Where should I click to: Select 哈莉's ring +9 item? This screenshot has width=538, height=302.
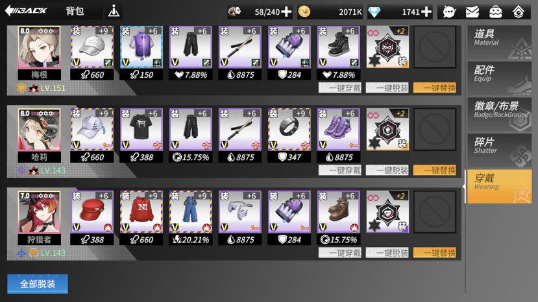[x=289, y=130]
